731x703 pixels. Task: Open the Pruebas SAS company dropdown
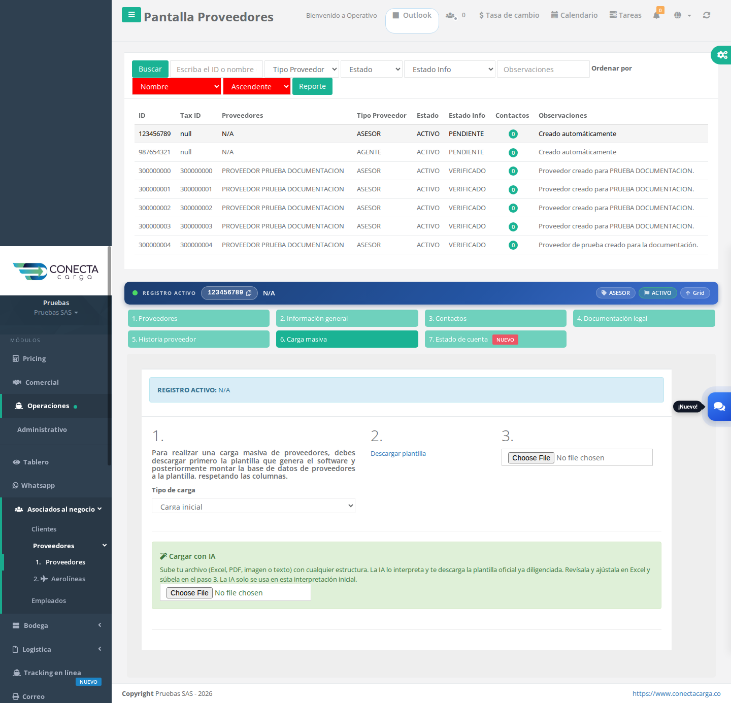56,312
